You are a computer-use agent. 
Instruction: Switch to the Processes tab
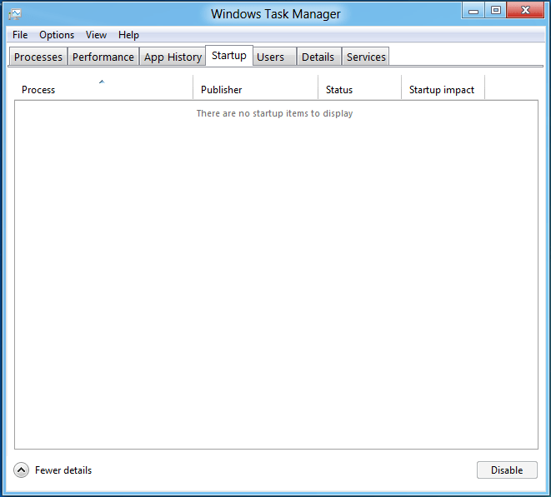(38, 57)
